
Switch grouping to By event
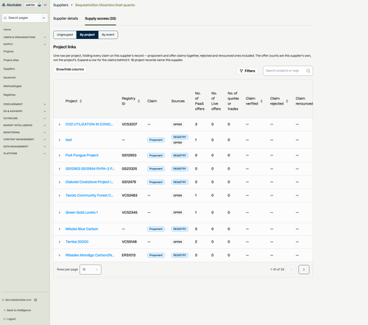pyautogui.click(x=108, y=35)
